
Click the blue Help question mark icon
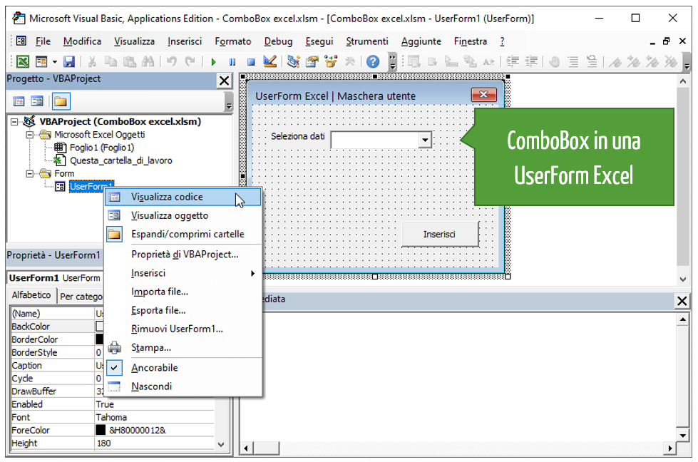pyautogui.click(x=373, y=61)
